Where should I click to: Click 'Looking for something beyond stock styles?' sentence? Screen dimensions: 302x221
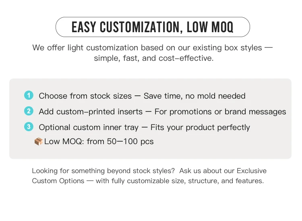[103, 171]
